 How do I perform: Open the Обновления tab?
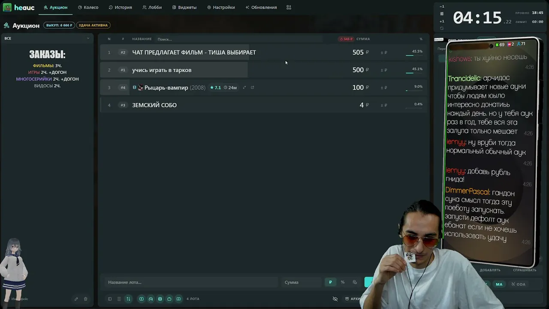261,7
